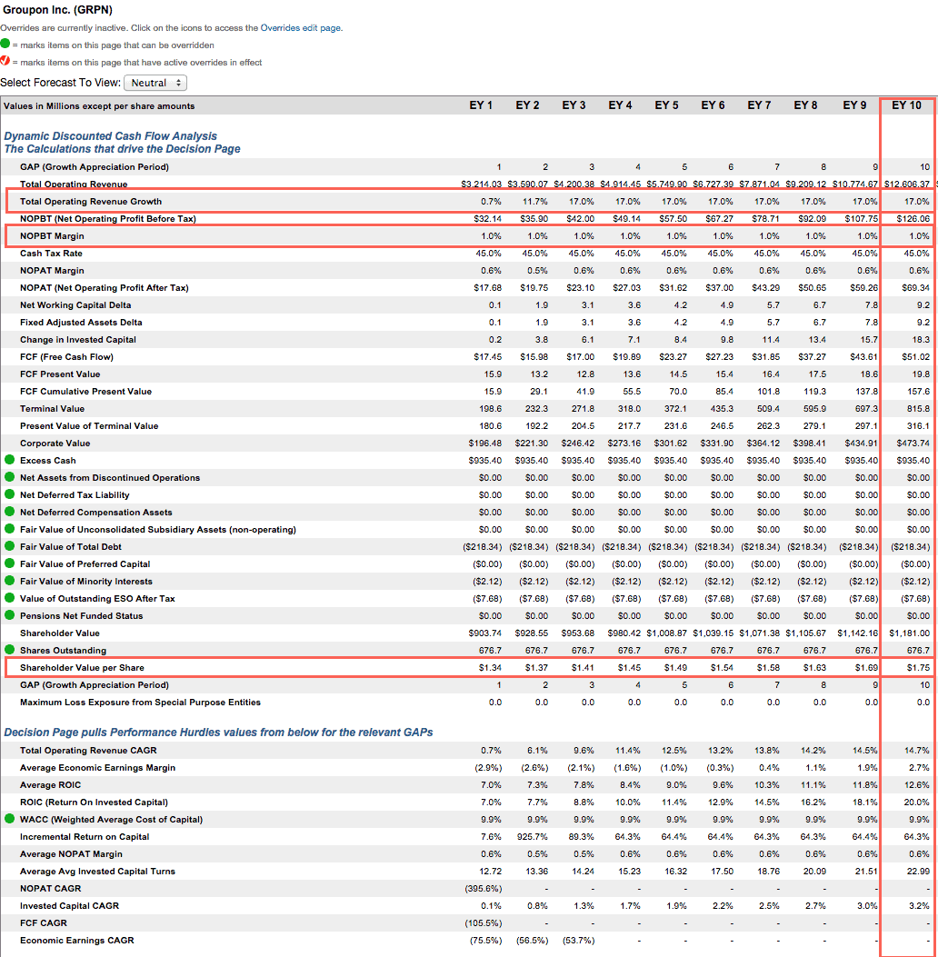Open the Select Forecast To View dropdown
This screenshot has width=938, height=957.
click(155, 83)
